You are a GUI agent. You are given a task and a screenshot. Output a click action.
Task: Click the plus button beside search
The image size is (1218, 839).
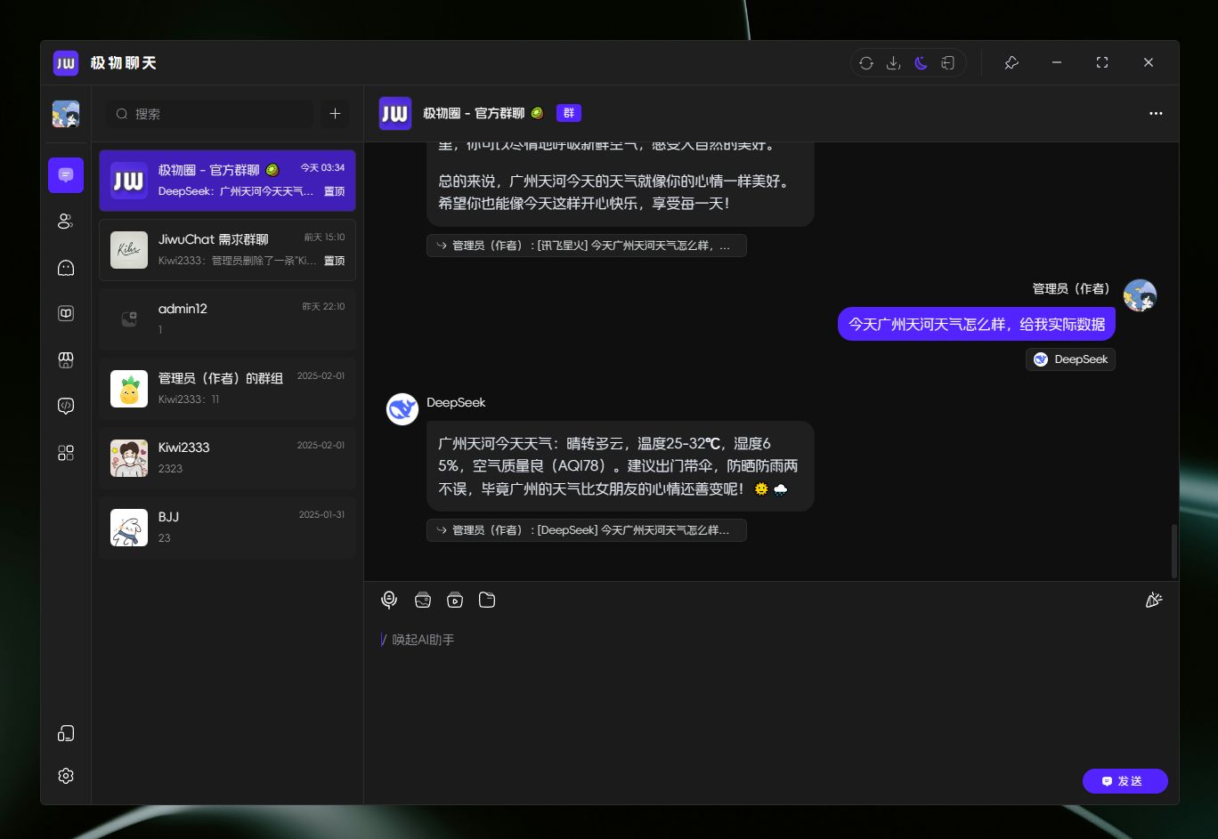tap(336, 114)
